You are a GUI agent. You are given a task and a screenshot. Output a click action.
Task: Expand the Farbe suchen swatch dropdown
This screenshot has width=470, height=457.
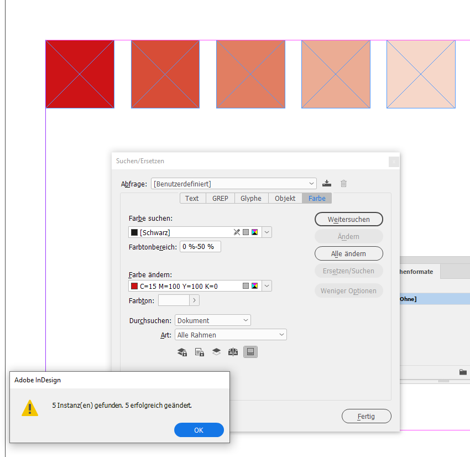[x=267, y=232]
